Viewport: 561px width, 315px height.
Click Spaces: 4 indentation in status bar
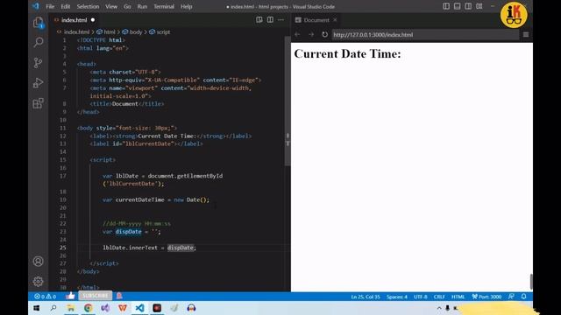(397, 297)
